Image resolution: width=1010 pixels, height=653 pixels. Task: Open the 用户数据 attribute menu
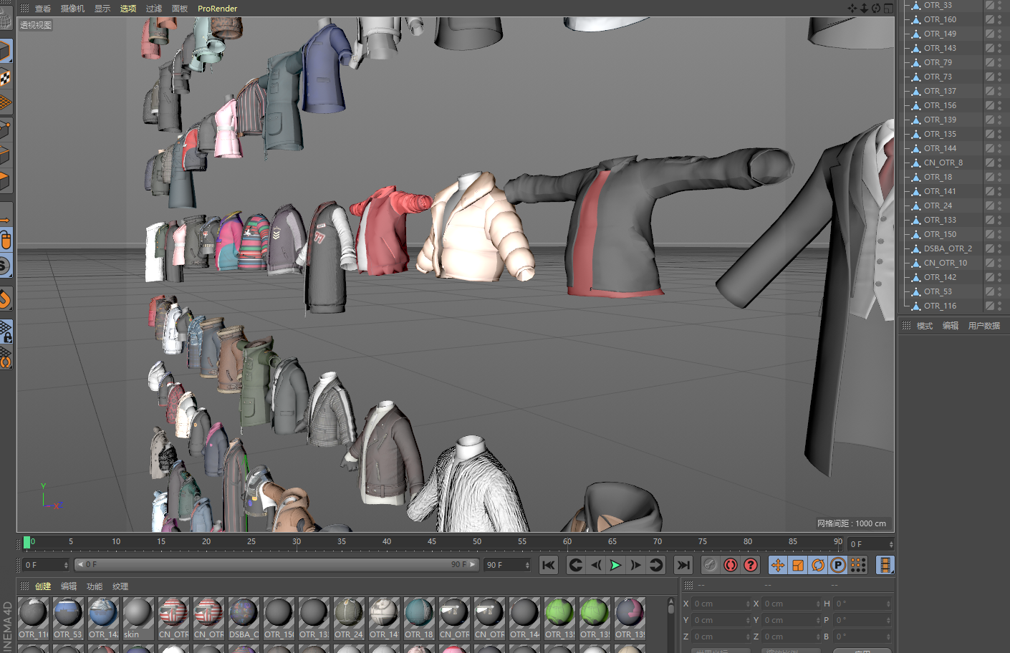[984, 326]
